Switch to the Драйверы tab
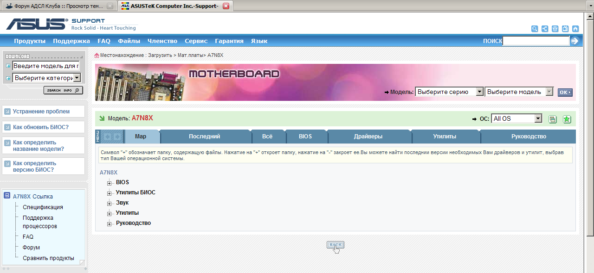 (x=368, y=136)
